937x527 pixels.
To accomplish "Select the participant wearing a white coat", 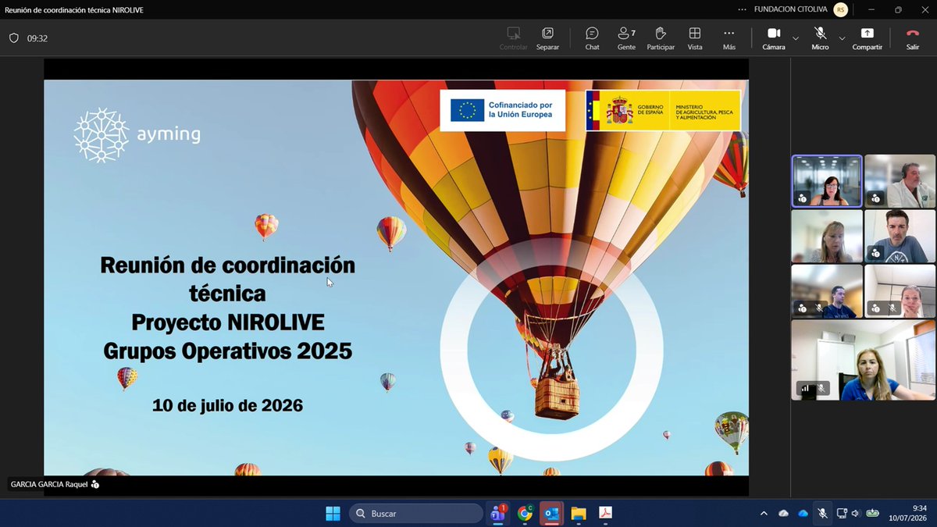I will 900,181.
